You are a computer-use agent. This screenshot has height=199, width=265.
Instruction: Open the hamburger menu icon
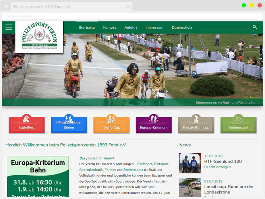[9, 27]
